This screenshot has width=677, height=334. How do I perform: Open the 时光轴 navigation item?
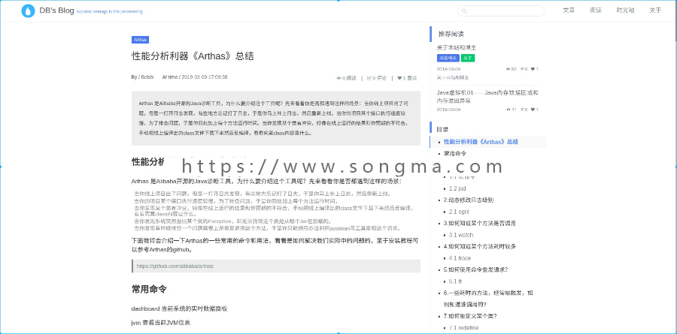point(625,11)
